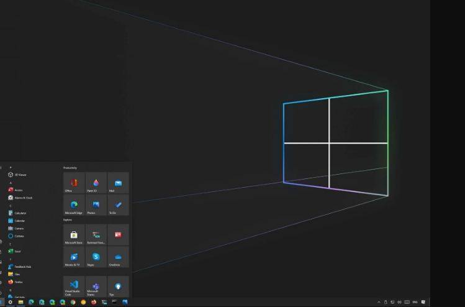Open File Explorer on the taskbar
The height and width of the screenshot is (307, 465).
pos(20,302)
